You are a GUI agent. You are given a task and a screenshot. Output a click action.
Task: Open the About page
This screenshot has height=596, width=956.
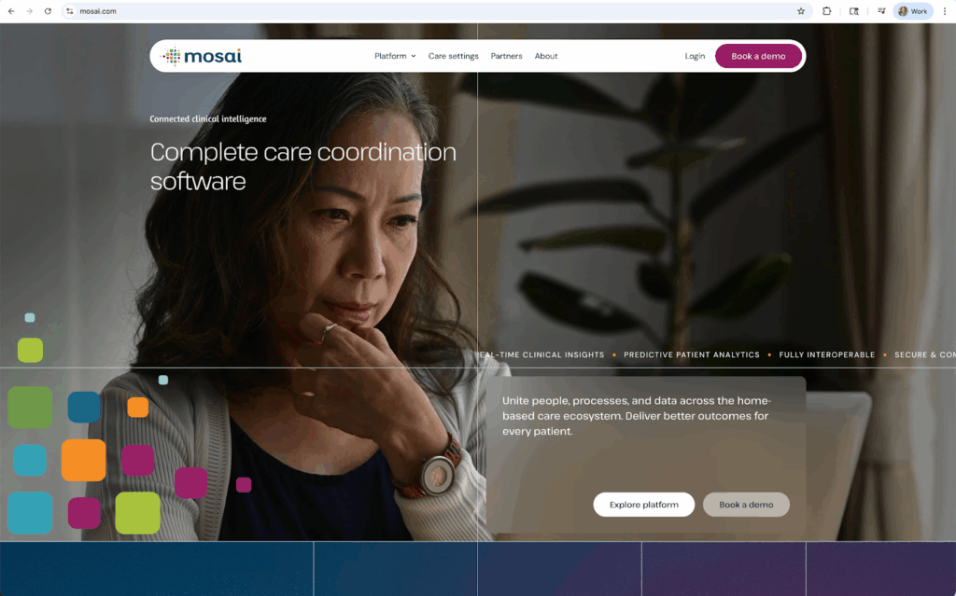click(x=545, y=56)
